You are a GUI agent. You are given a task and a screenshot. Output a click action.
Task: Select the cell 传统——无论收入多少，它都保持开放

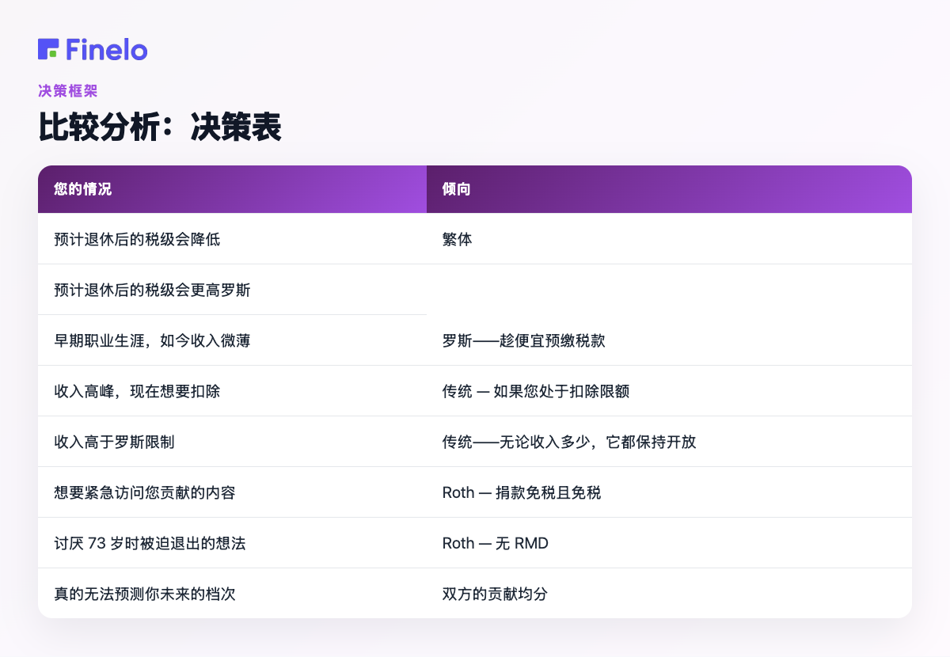(x=669, y=442)
